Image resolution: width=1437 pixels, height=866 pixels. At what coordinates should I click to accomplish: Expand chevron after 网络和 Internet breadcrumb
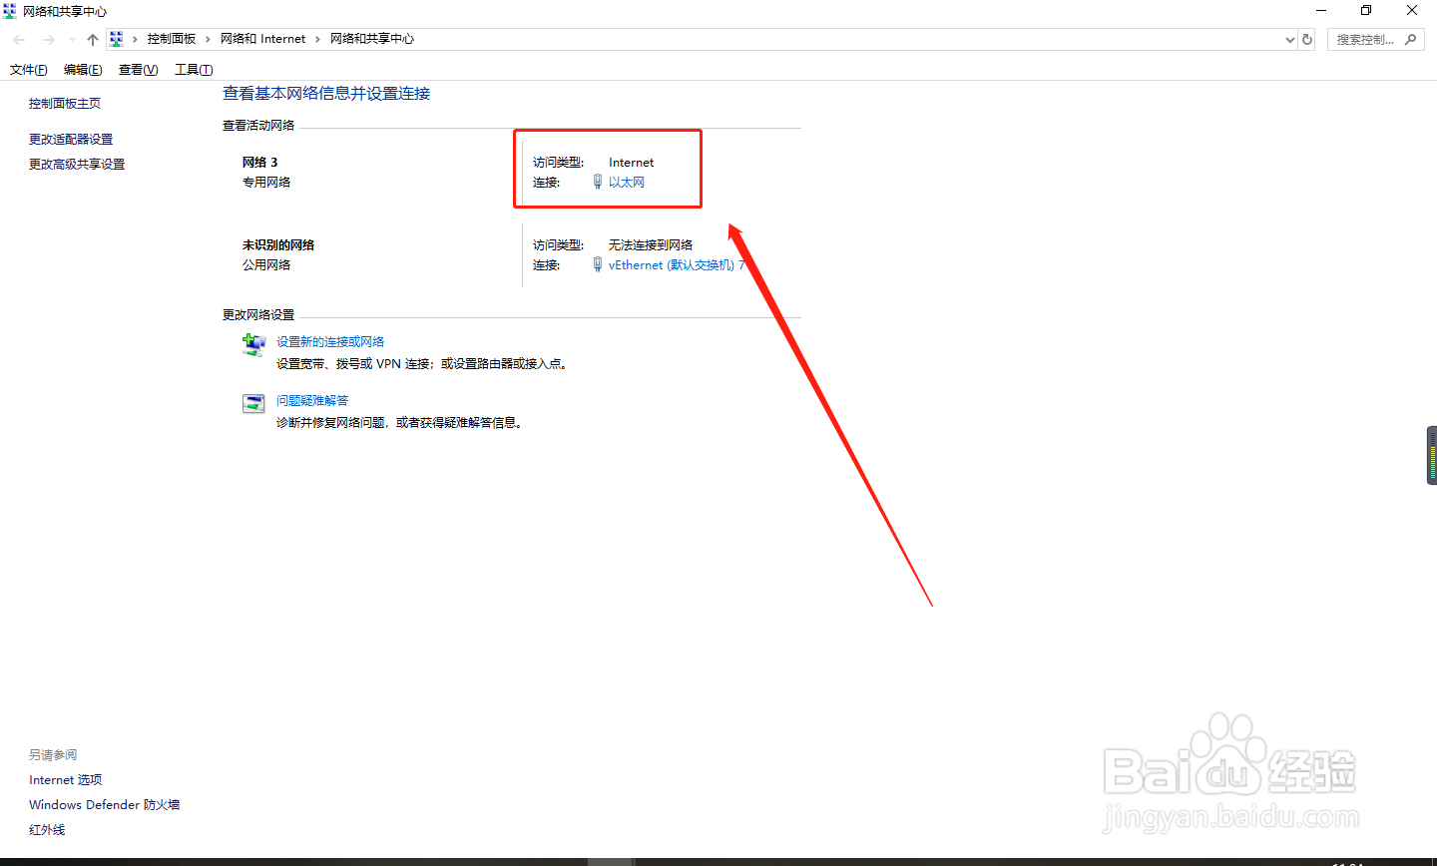(x=318, y=39)
